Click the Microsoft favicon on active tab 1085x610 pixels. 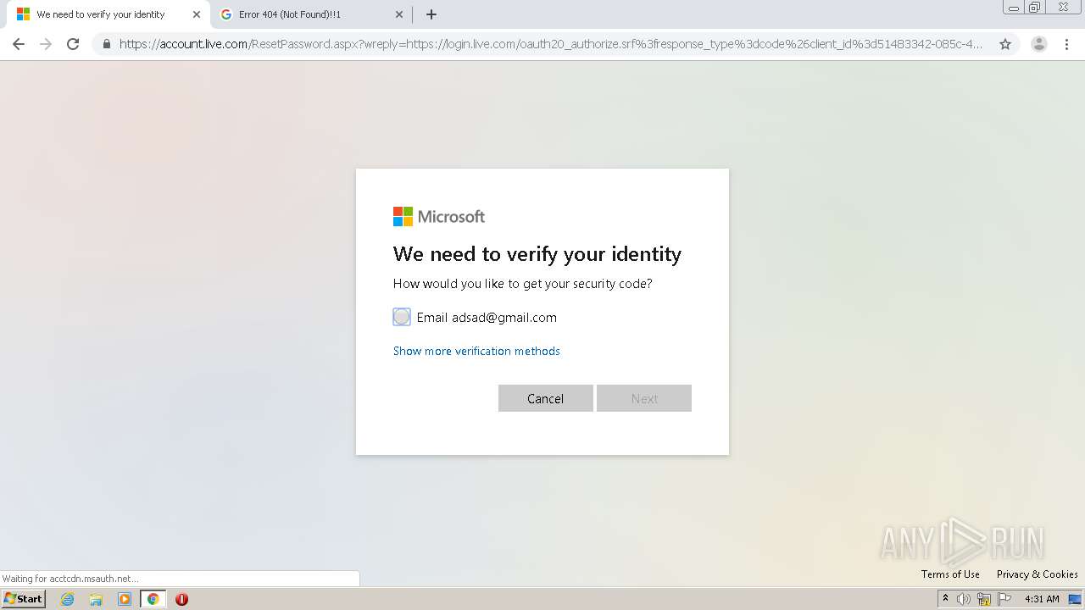tap(23, 14)
